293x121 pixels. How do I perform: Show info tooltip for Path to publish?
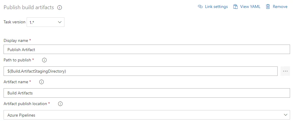pos(44,60)
